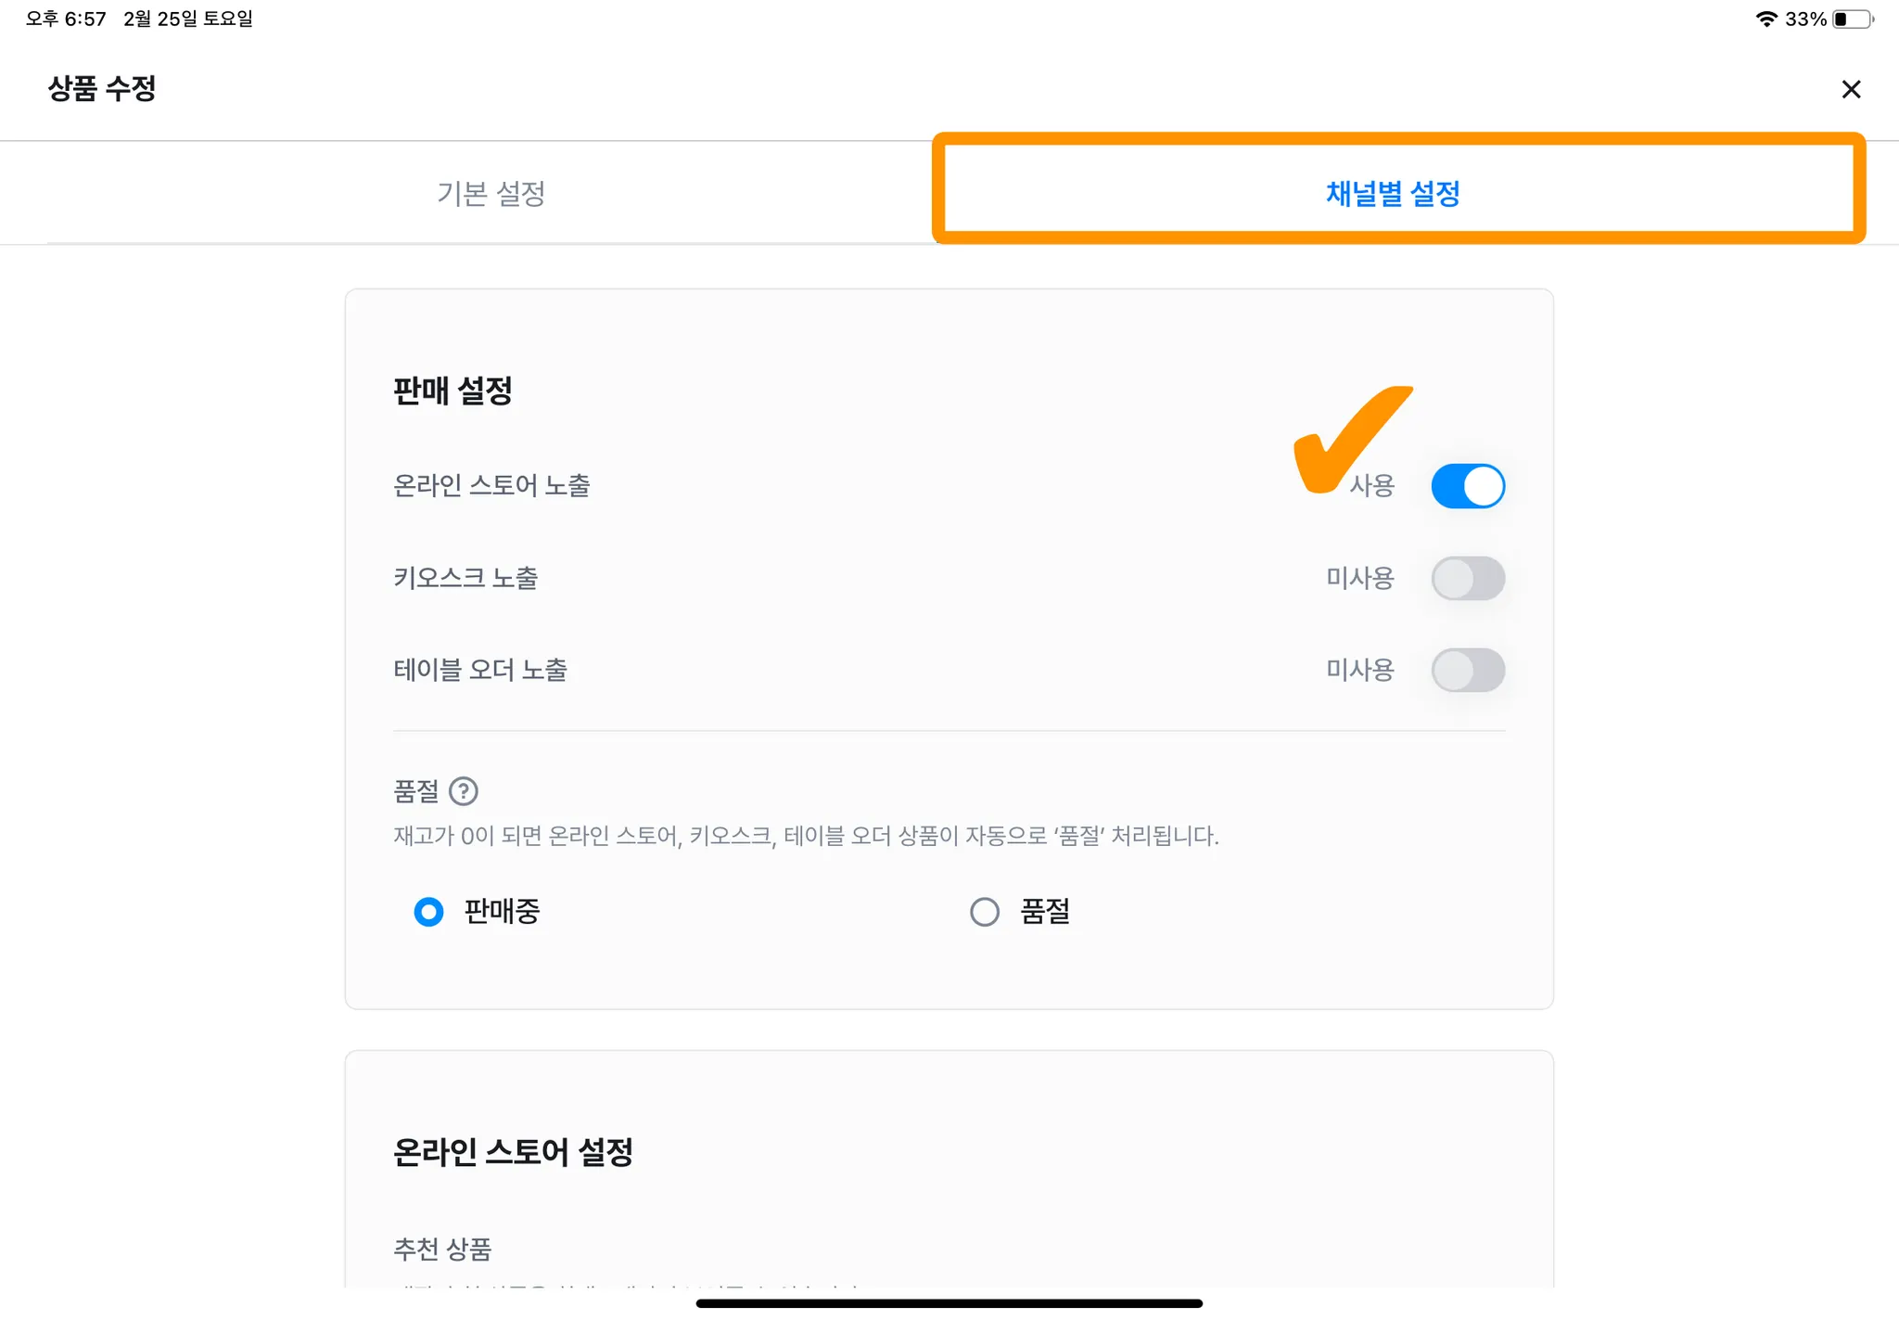Open the 품절 help question icon
Viewport: 1899px width, 1320px height.
[464, 791]
